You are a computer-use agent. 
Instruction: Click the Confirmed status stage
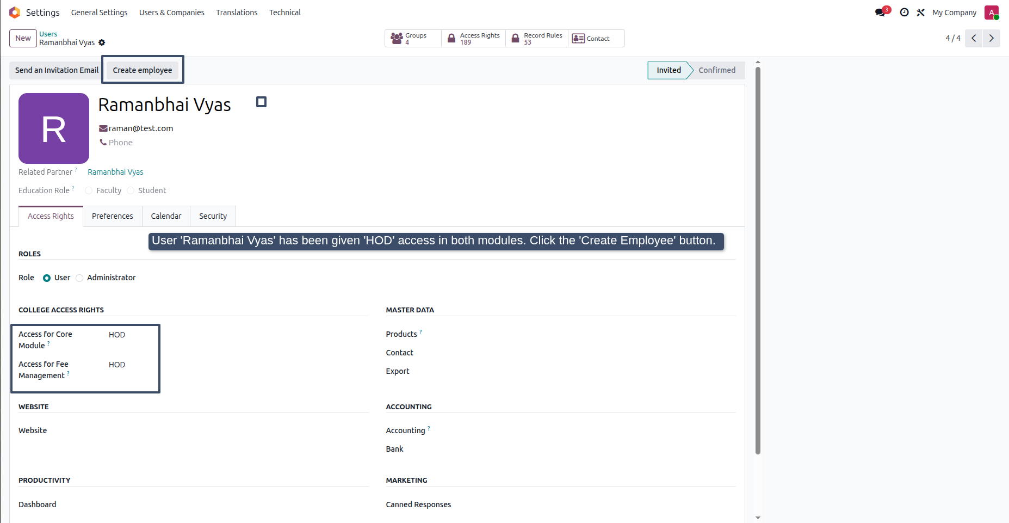click(717, 70)
